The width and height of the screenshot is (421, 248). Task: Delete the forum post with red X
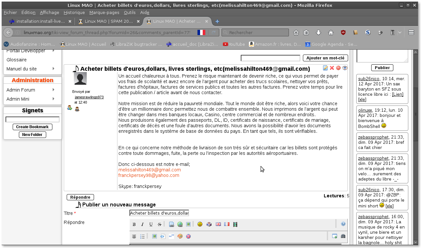332,68
